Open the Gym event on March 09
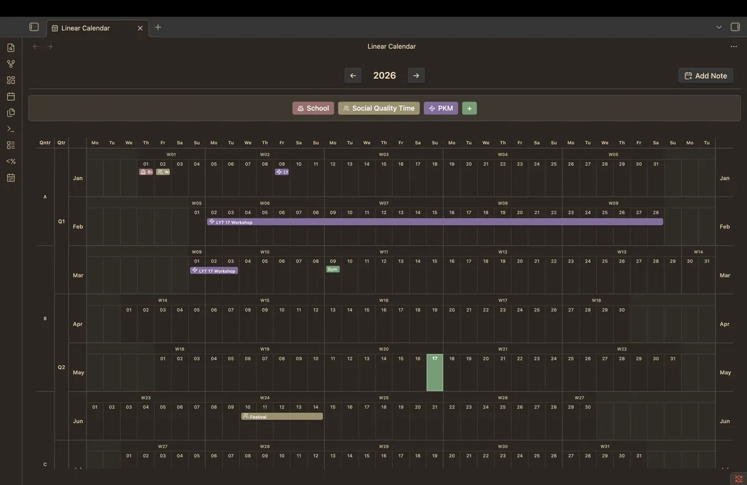This screenshot has width=747, height=485. pyautogui.click(x=333, y=269)
